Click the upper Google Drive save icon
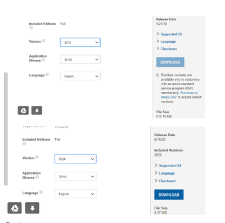 23,110
